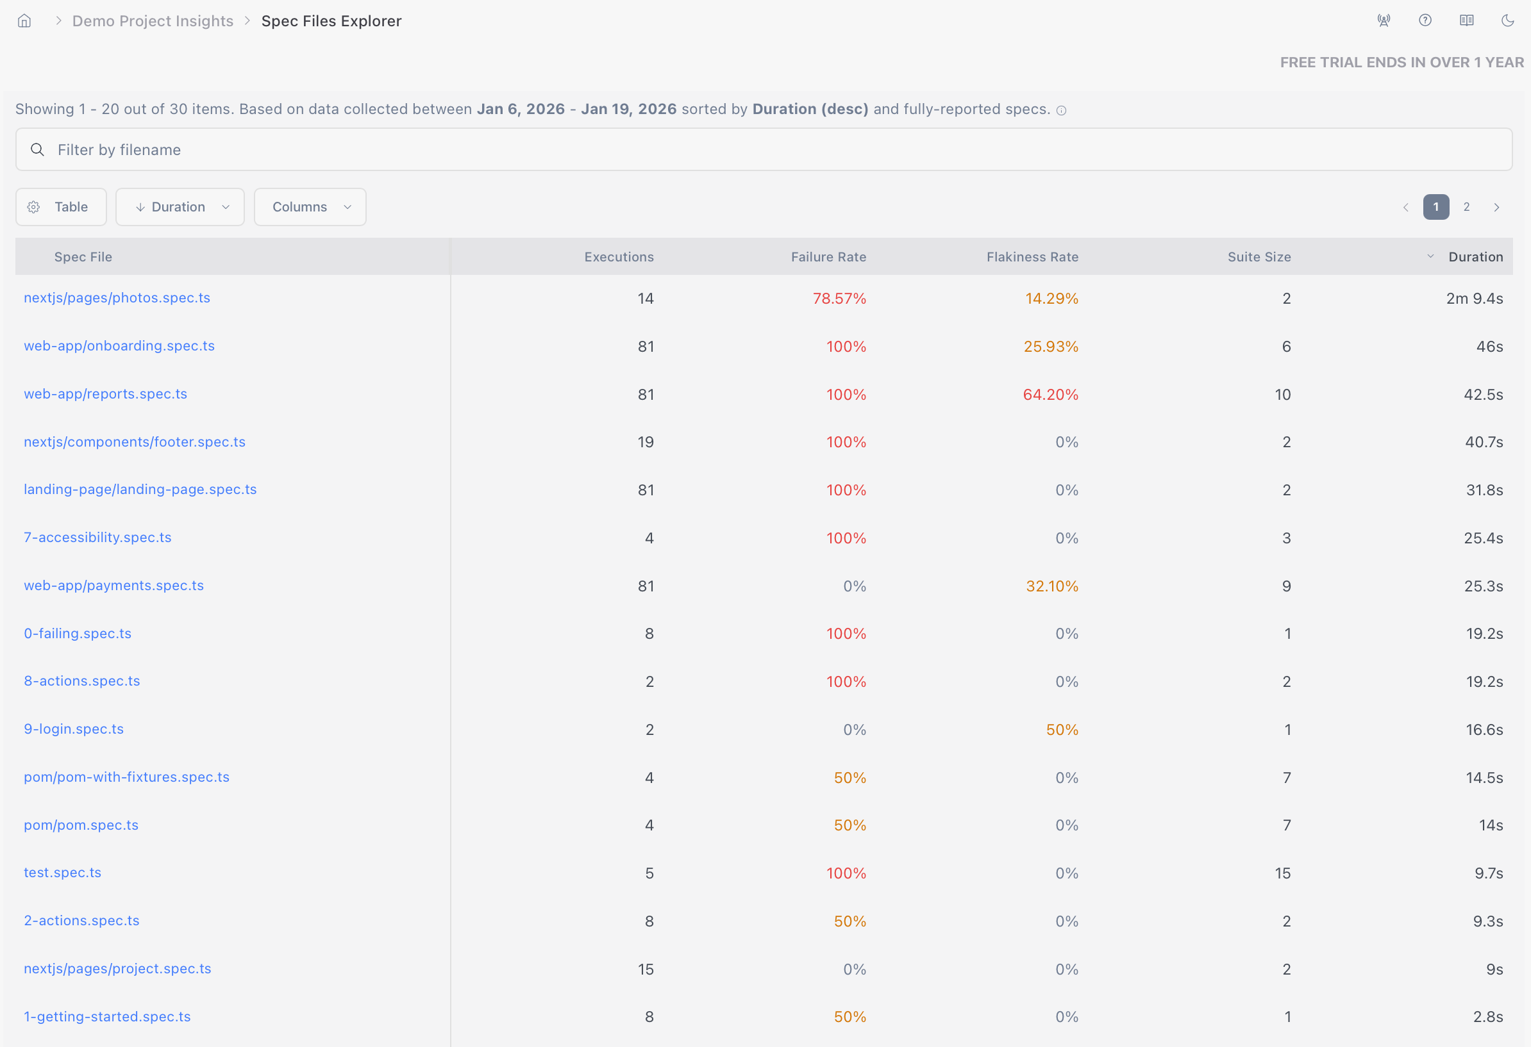Open the Columns dropdown
Image resolution: width=1531 pixels, height=1047 pixels.
(x=310, y=207)
